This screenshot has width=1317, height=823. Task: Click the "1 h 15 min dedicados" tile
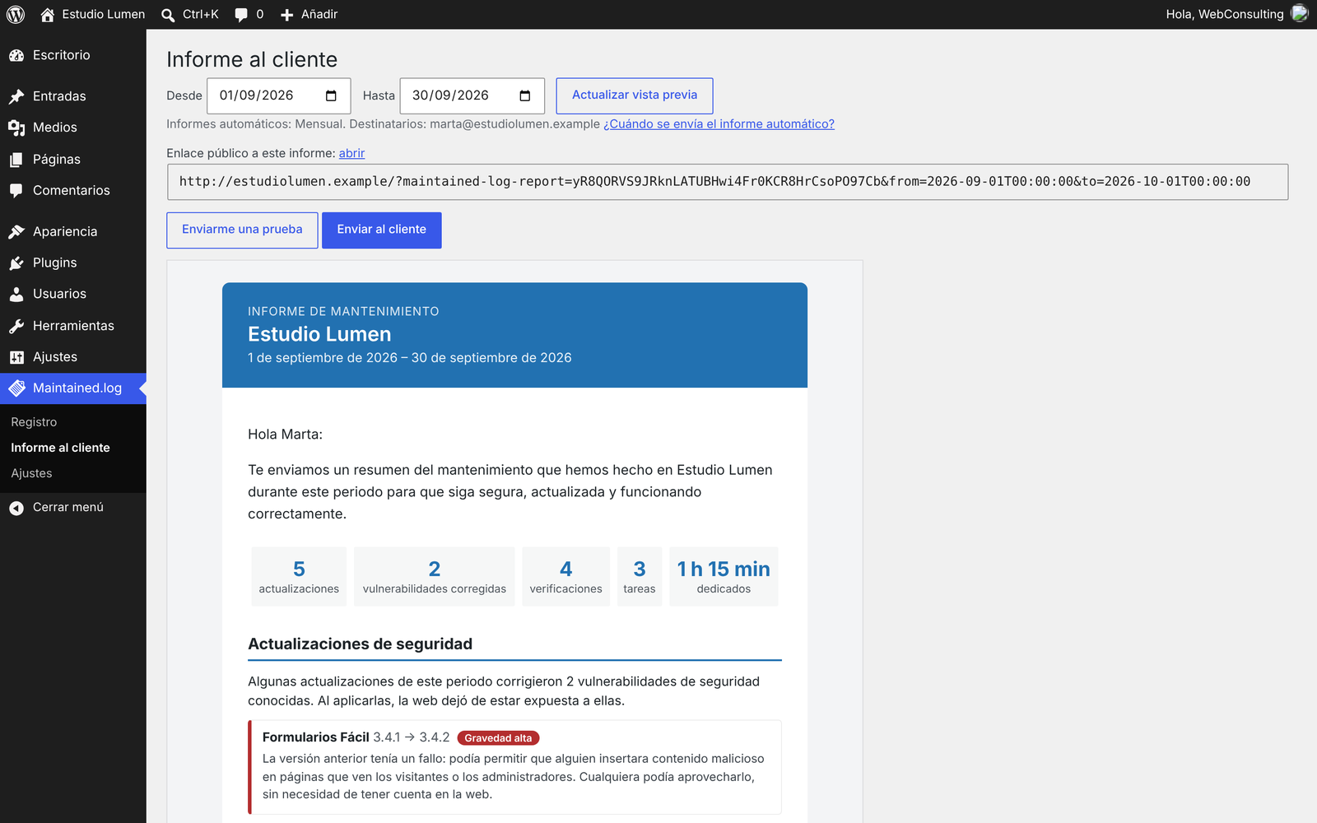(x=724, y=577)
